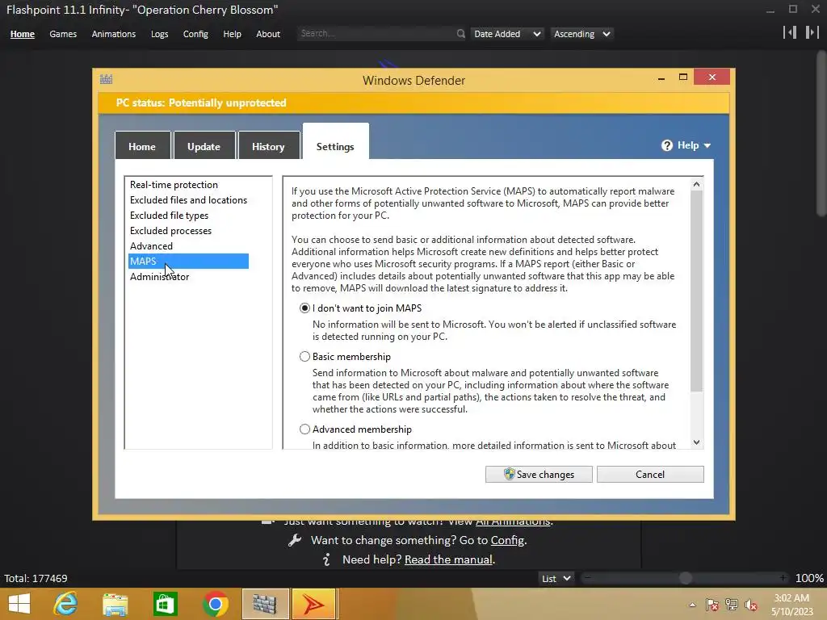827x620 pixels.
Task: Select Excluded file types
Action: coord(170,215)
